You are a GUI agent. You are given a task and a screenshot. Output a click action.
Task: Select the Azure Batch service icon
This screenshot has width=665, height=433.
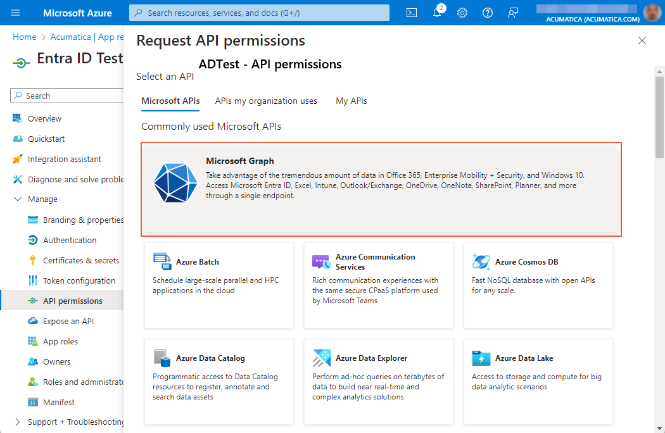(x=163, y=260)
